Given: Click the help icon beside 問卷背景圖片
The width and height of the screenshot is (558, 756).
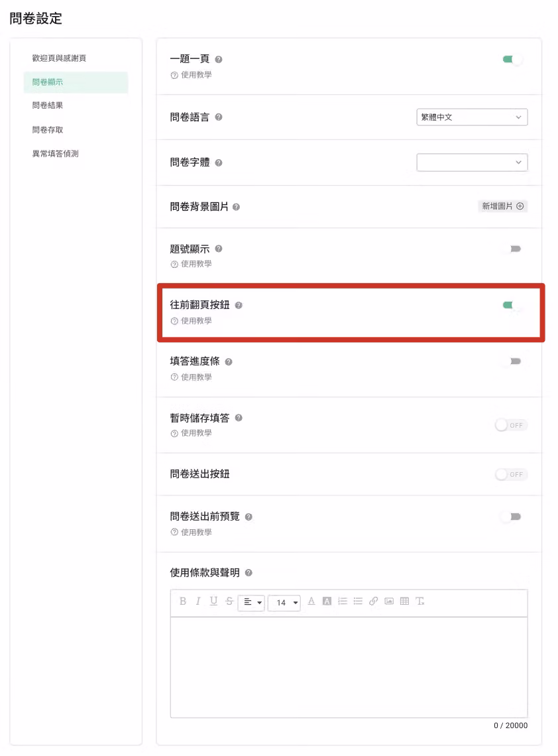Looking at the screenshot, I should coord(236,207).
